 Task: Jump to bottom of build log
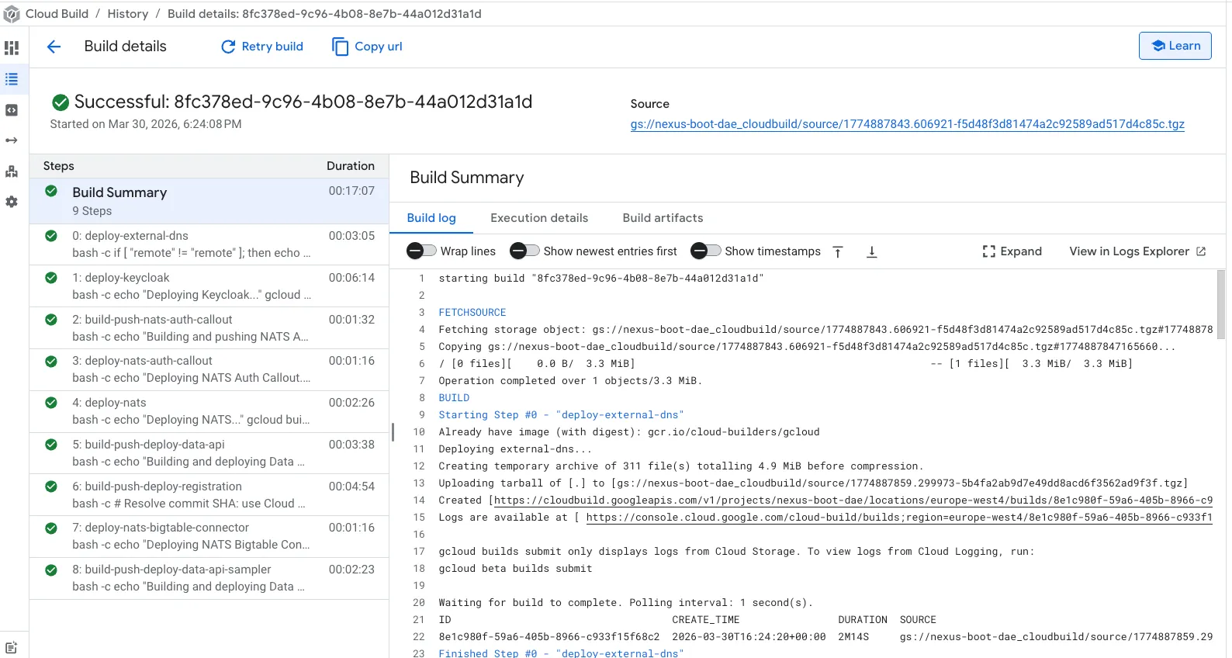point(871,251)
